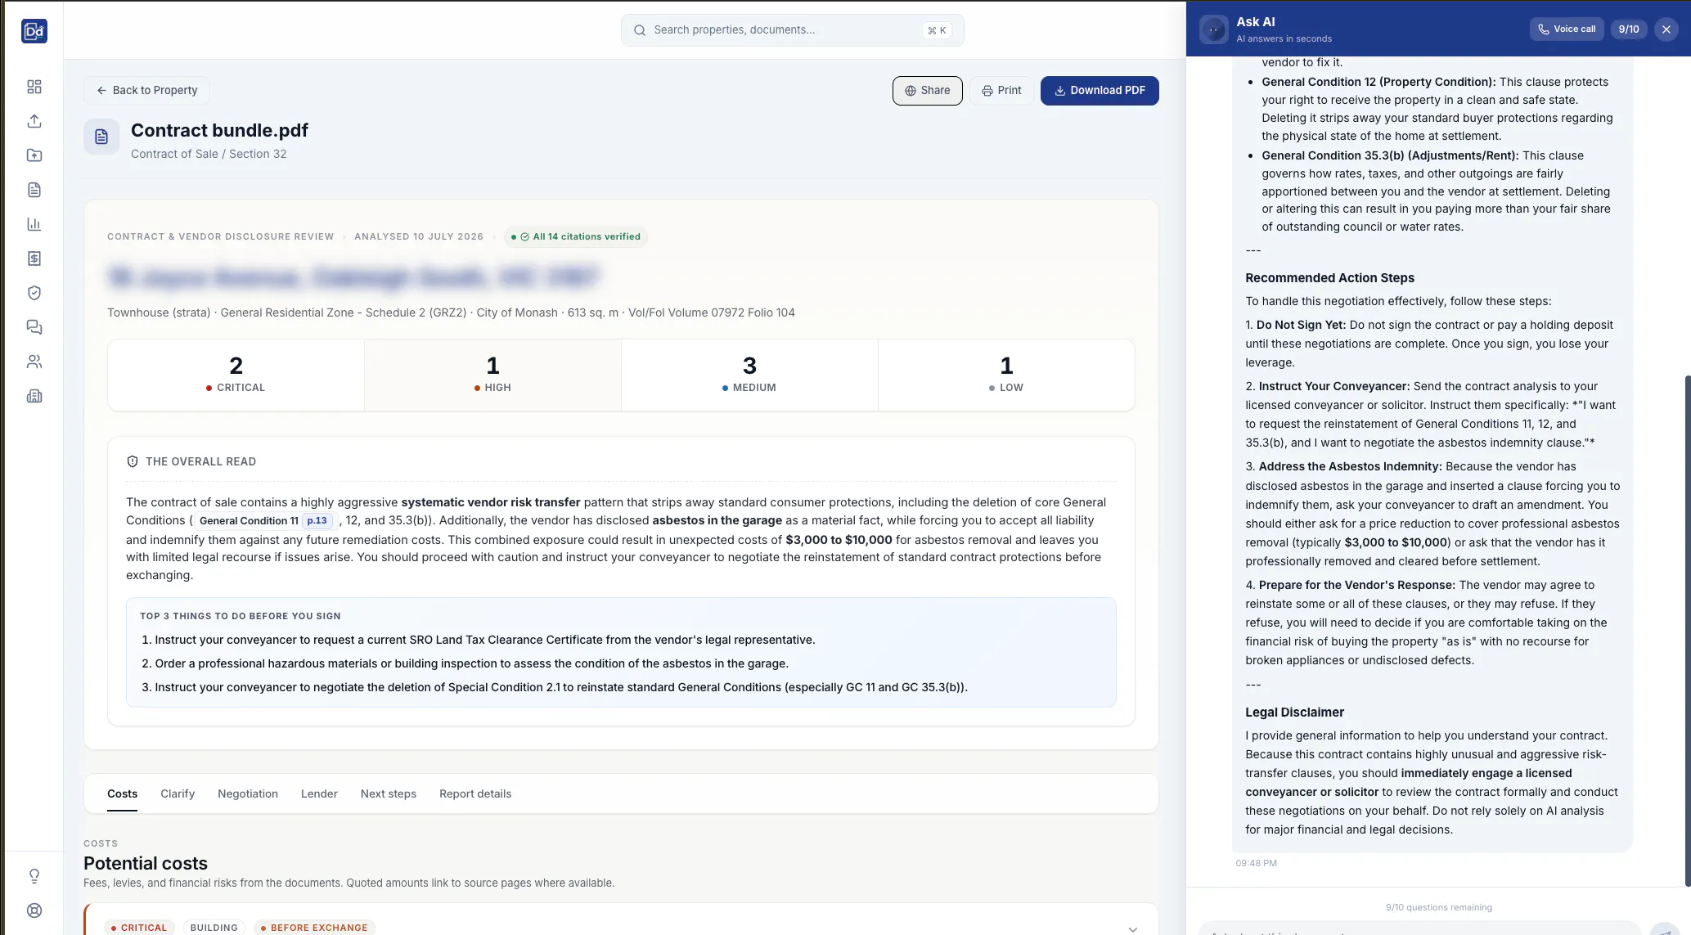Focus the Search properties, documents field
Screen dimensions: 1691x935
(x=792, y=30)
